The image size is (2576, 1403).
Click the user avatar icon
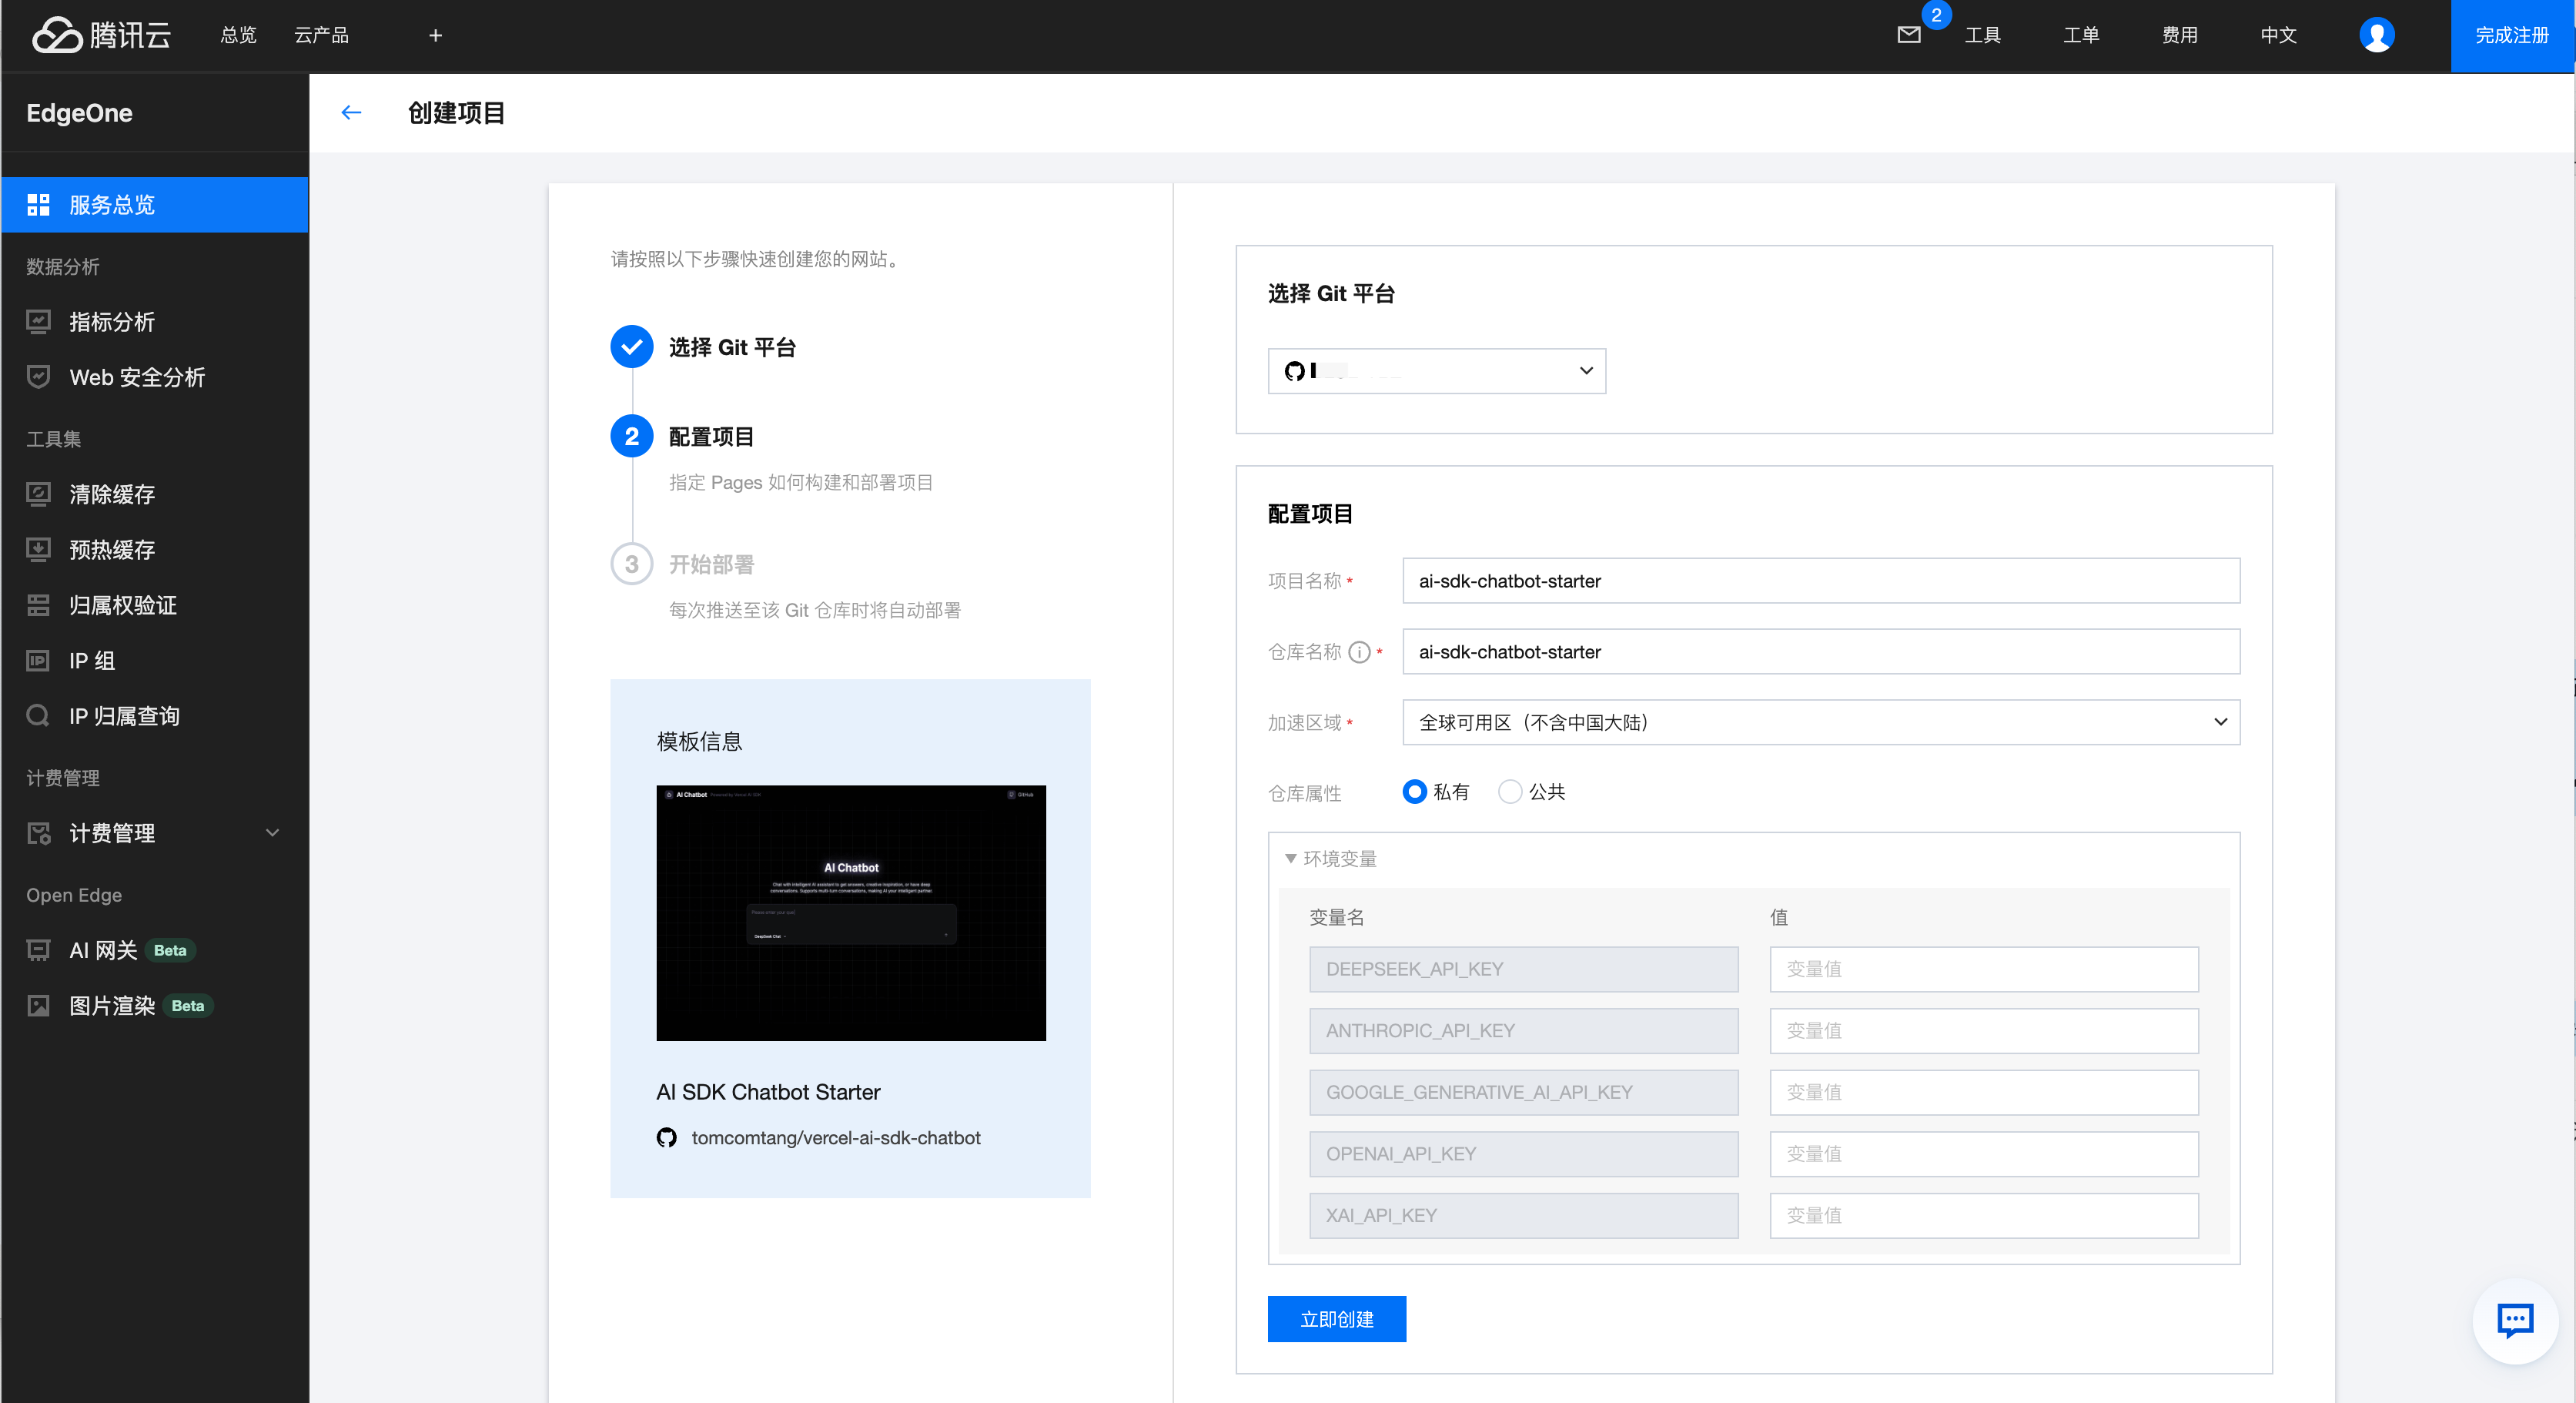pyautogui.click(x=2376, y=35)
